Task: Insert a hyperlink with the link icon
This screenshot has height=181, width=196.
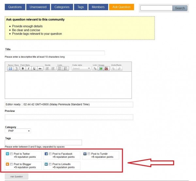Action: pyautogui.click(x=95, y=68)
